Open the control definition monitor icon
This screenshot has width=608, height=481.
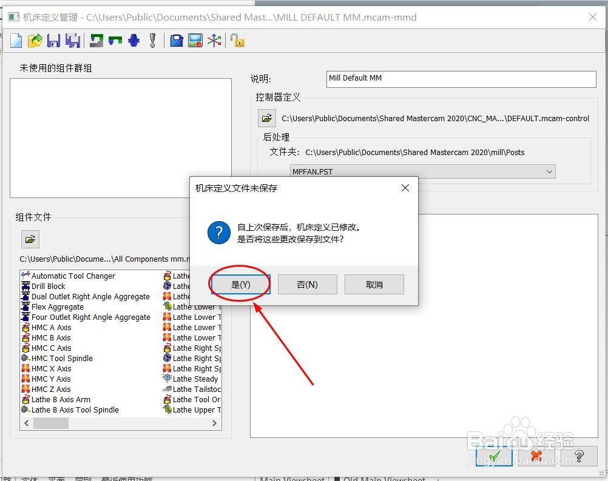coord(195,41)
